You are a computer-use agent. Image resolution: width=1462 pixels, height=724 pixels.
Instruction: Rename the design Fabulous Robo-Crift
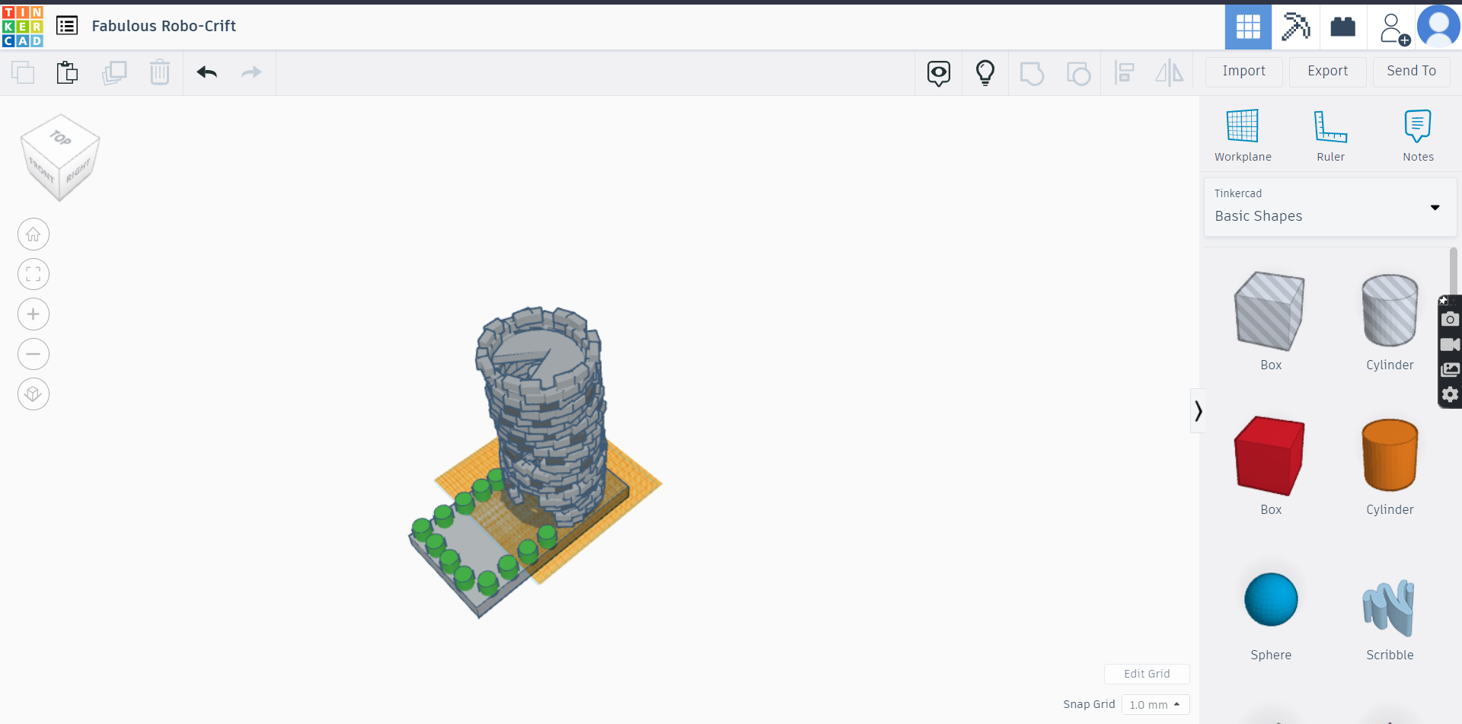(x=164, y=26)
